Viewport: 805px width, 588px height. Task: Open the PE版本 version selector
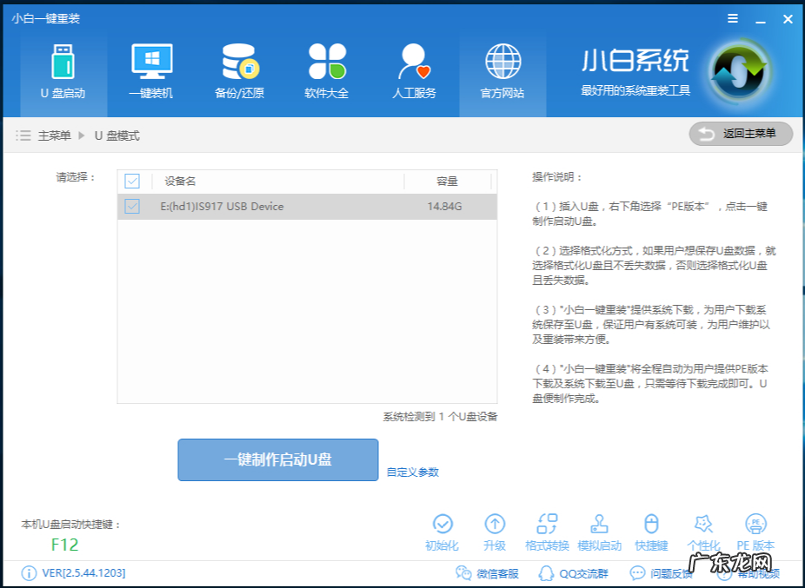click(x=755, y=531)
